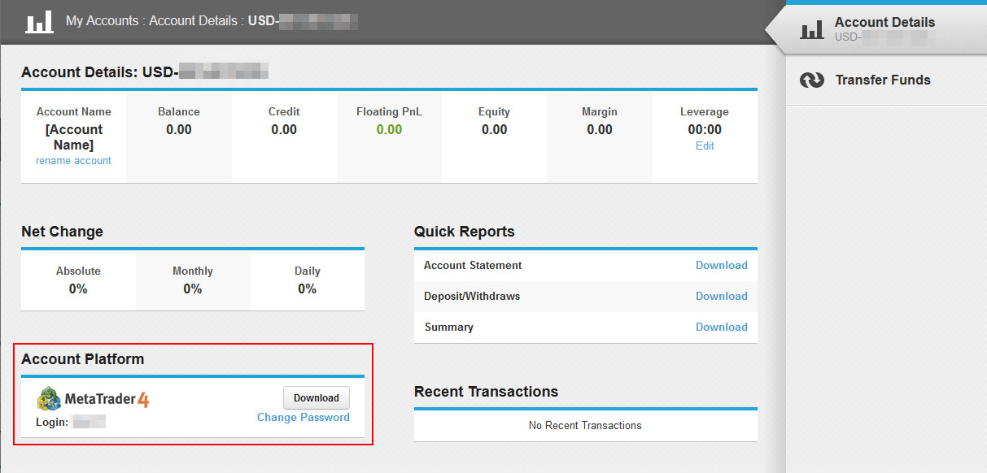Edit the account leverage
Viewport: 987px width, 473px height.
[x=705, y=146]
